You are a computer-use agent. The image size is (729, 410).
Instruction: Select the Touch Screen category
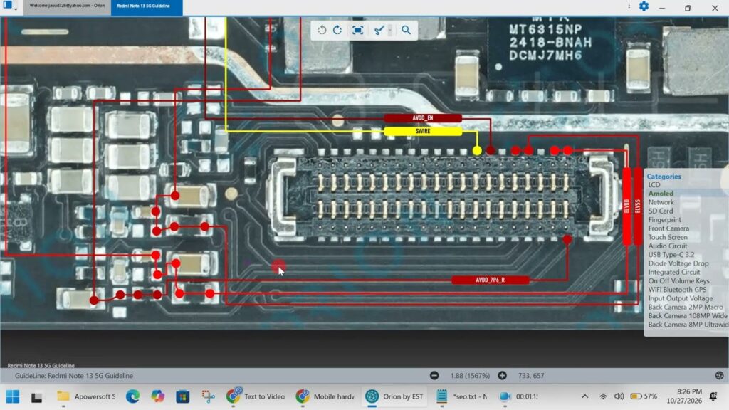click(x=668, y=237)
